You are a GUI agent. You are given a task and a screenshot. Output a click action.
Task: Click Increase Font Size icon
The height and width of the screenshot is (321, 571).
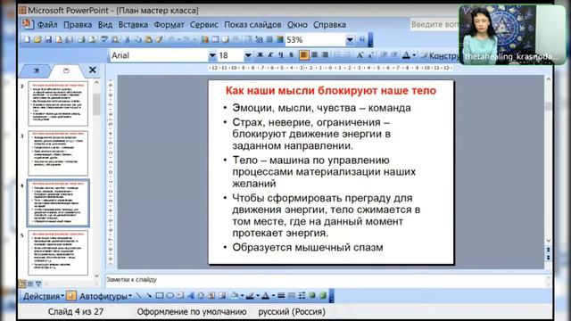pyautogui.click(x=360, y=55)
